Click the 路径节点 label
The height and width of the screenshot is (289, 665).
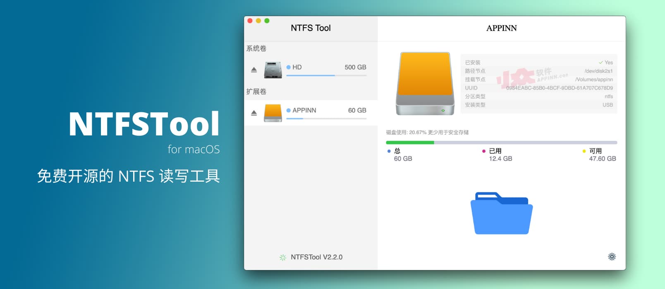tap(475, 71)
